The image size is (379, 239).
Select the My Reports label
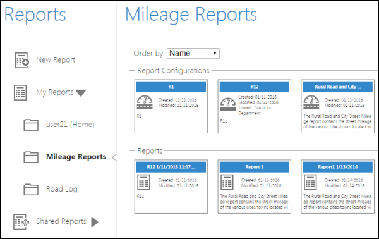(x=54, y=92)
